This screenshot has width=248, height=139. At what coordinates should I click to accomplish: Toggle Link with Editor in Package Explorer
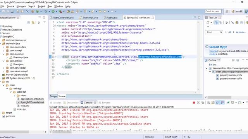33,23
